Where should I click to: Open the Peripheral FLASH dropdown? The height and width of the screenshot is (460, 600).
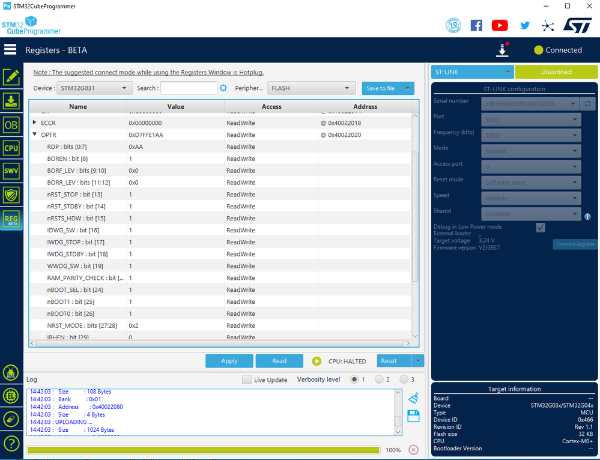point(312,88)
